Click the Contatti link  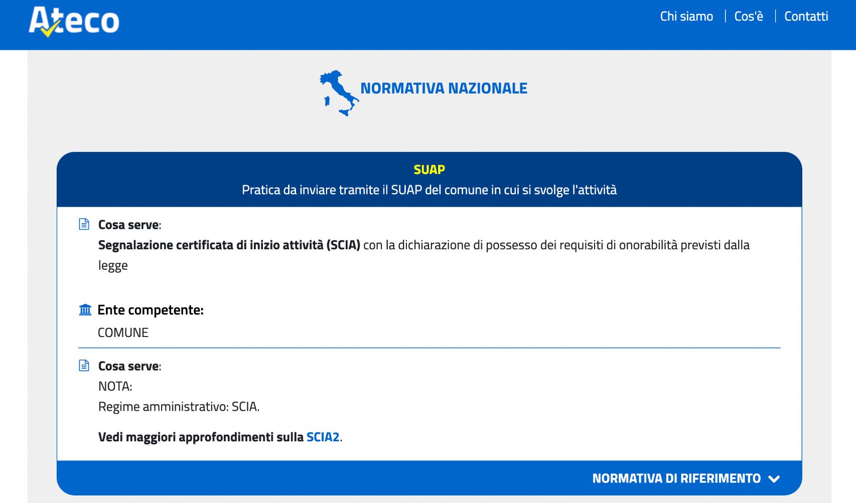pyautogui.click(x=806, y=17)
